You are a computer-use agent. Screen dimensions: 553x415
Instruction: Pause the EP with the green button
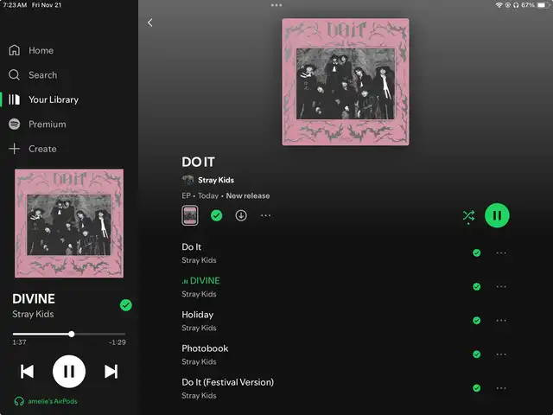497,215
